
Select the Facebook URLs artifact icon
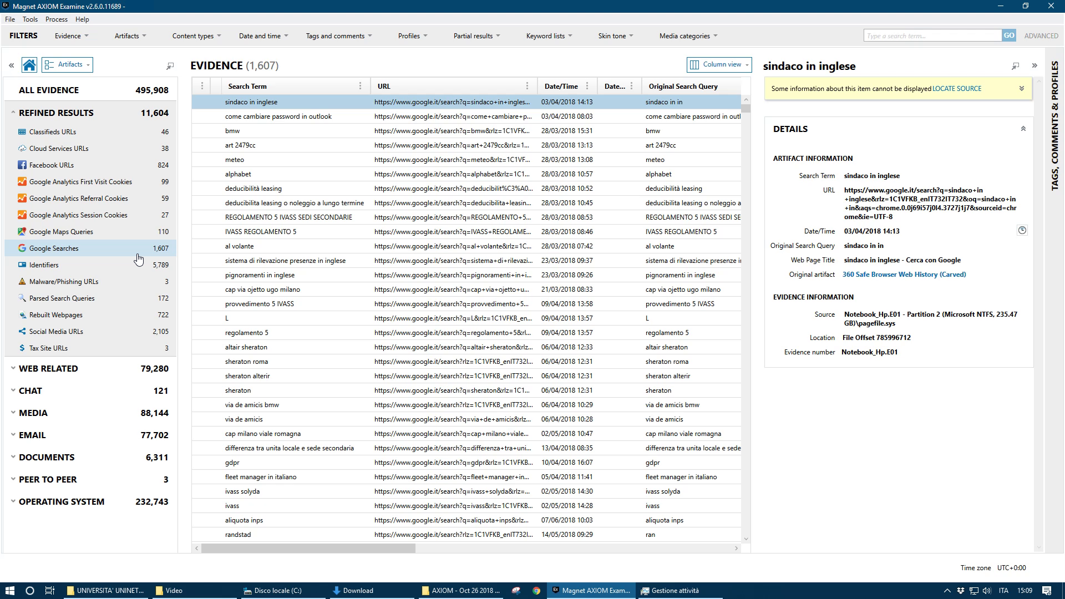coord(22,165)
